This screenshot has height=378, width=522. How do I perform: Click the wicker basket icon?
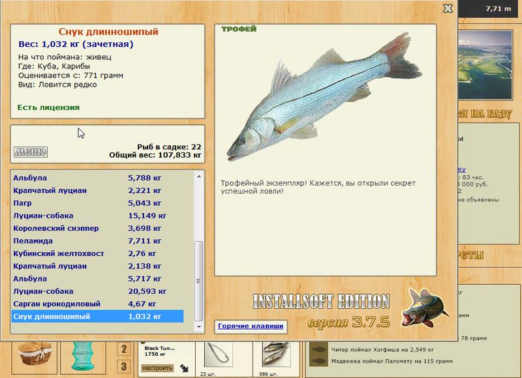[35, 355]
